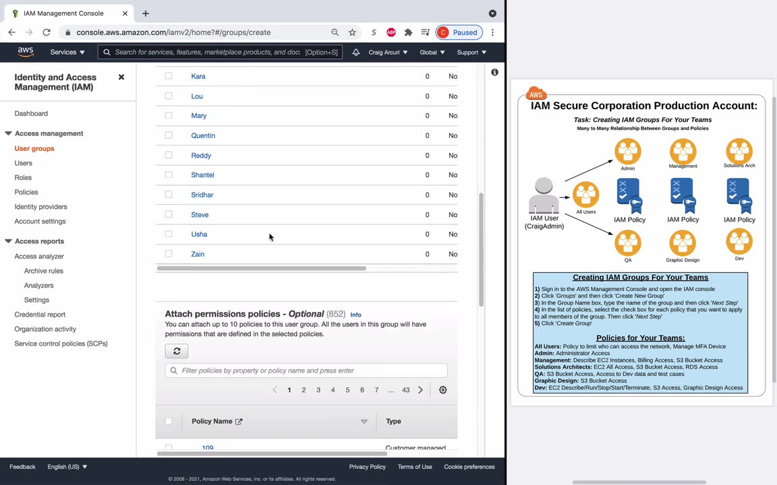Click the browser back arrow
The image size is (777, 485).
click(12, 32)
